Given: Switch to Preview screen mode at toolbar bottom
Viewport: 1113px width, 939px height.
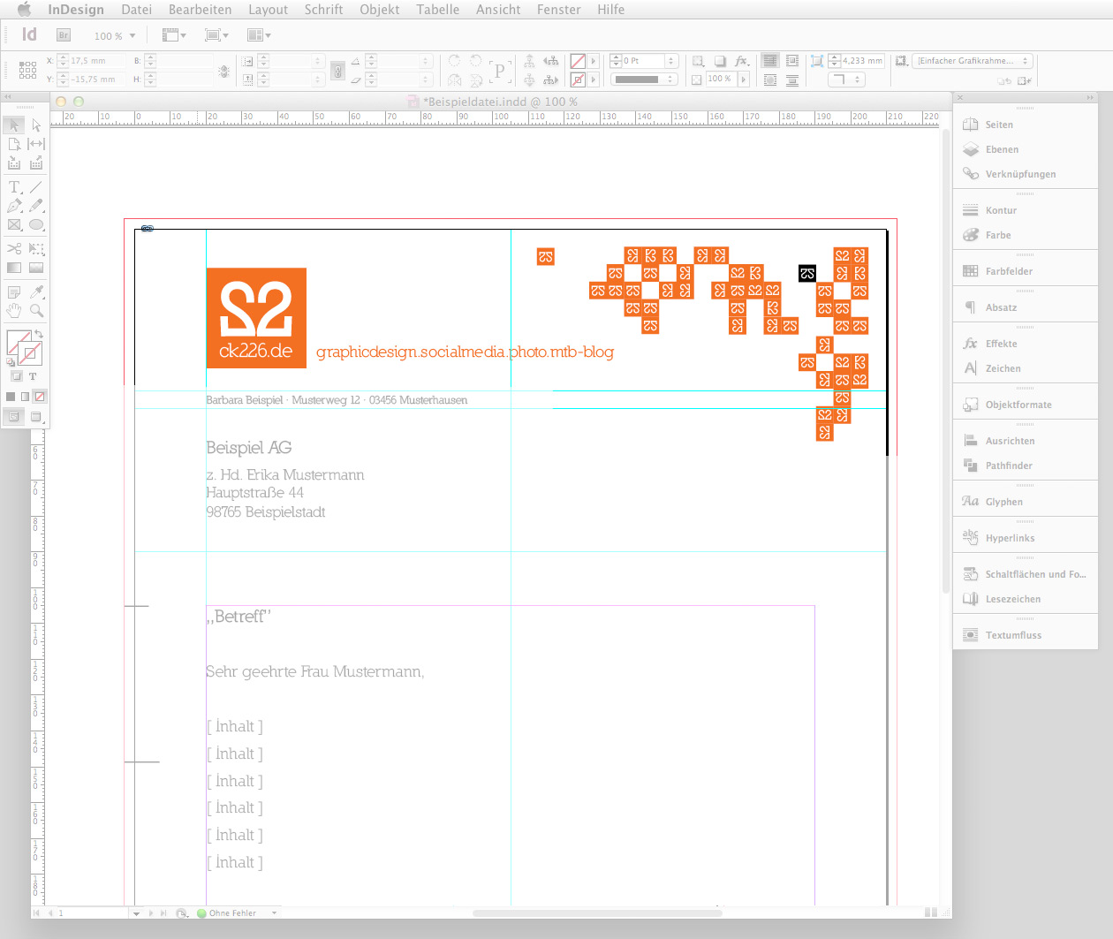Looking at the screenshot, I should tap(36, 415).
